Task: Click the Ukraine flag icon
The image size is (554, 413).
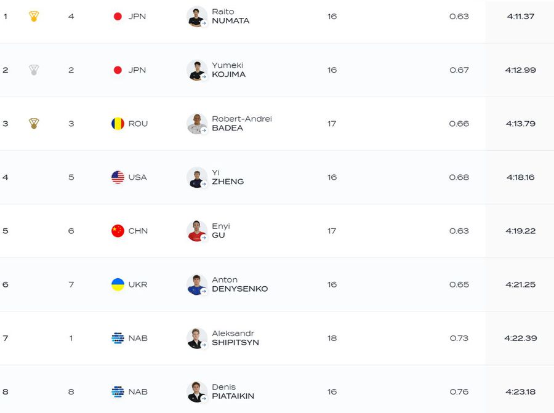Action: [x=118, y=284]
